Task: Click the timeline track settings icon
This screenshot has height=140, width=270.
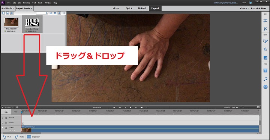Action: pyautogui.click(x=6, y=112)
